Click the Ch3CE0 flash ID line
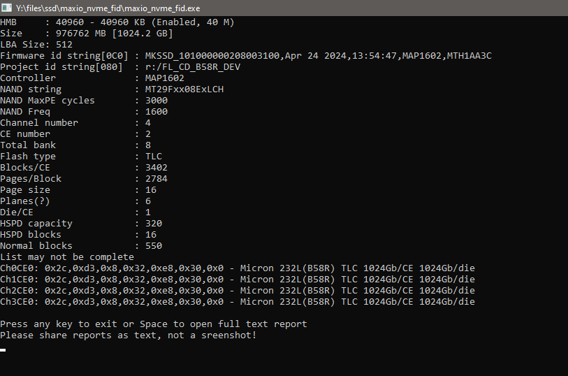Image resolution: width=568 pixels, height=376 pixels. click(x=238, y=302)
